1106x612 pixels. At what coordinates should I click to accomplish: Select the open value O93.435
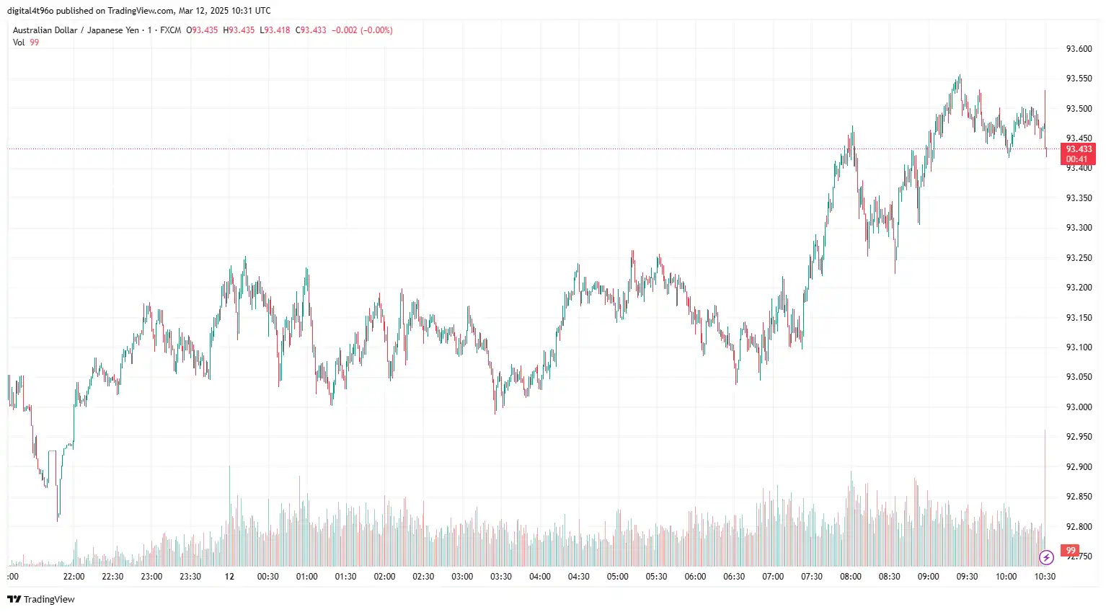[x=202, y=30]
